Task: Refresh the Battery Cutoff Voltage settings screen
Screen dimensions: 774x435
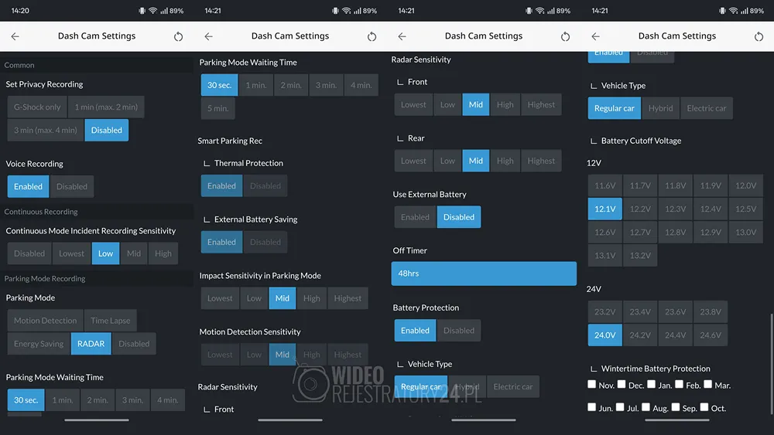Action: 759,36
